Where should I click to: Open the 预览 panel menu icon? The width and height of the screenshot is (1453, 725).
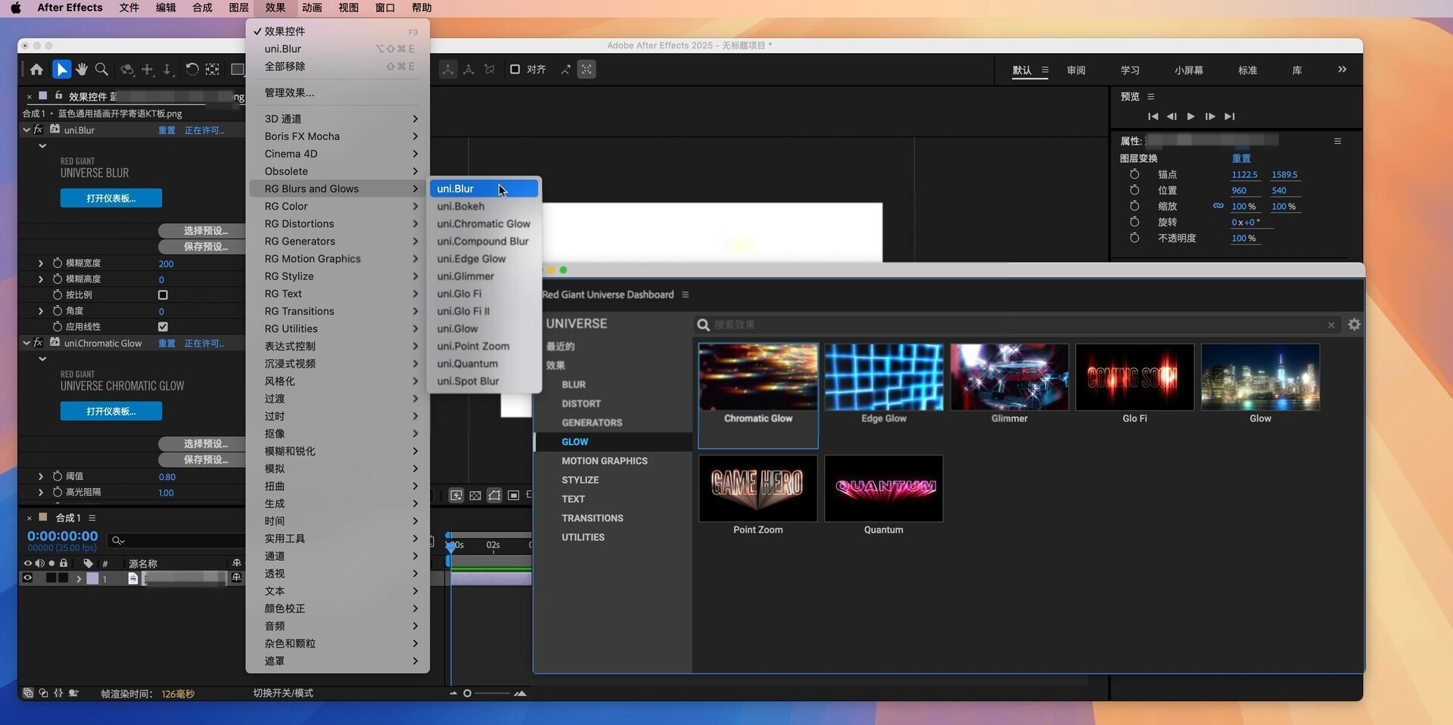click(x=1151, y=97)
